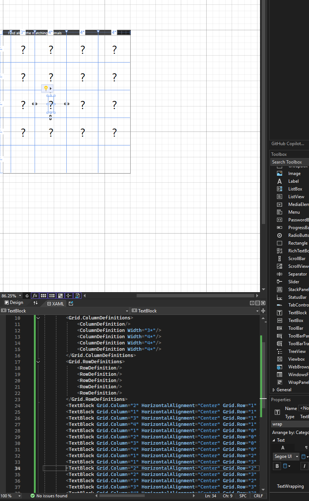The width and height of the screenshot is (309, 501).
Task: Toggle Bold in the Properties Text section
Action: pos(277,466)
